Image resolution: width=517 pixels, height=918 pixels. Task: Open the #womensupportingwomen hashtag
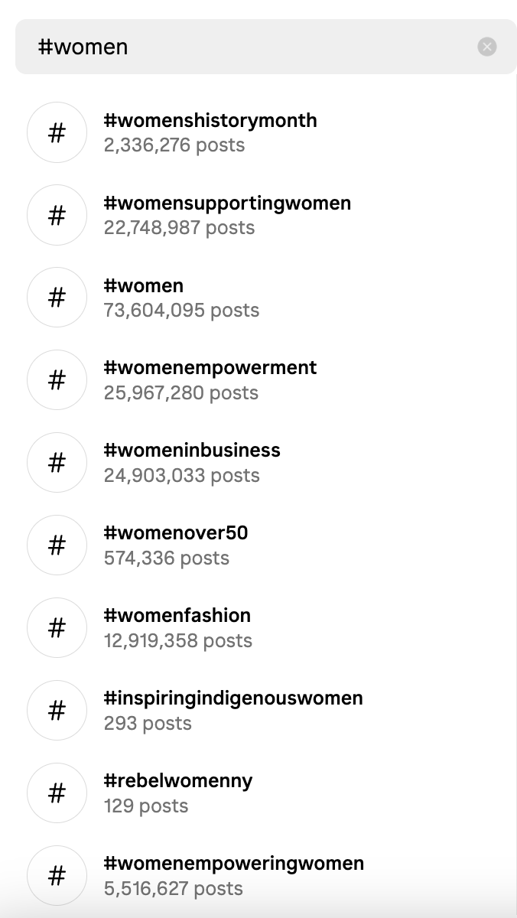point(227,203)
